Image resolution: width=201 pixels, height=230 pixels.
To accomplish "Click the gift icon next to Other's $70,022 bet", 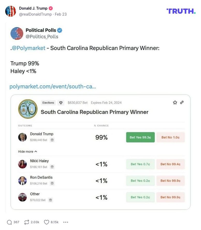I will (x=50, y=200).
